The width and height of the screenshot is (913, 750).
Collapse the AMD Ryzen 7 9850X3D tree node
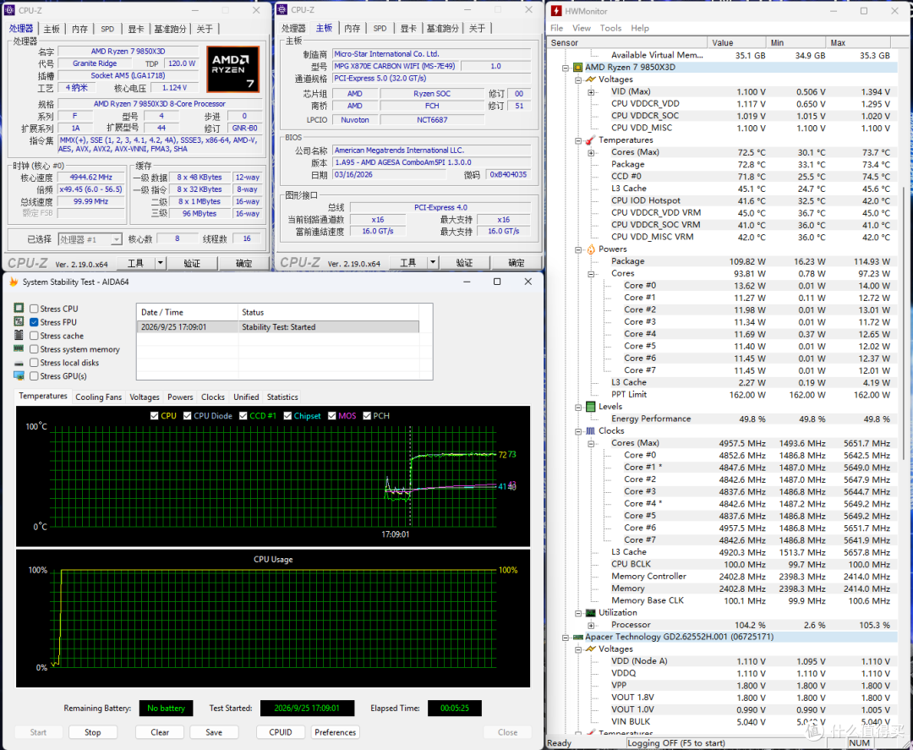(566, 68)
